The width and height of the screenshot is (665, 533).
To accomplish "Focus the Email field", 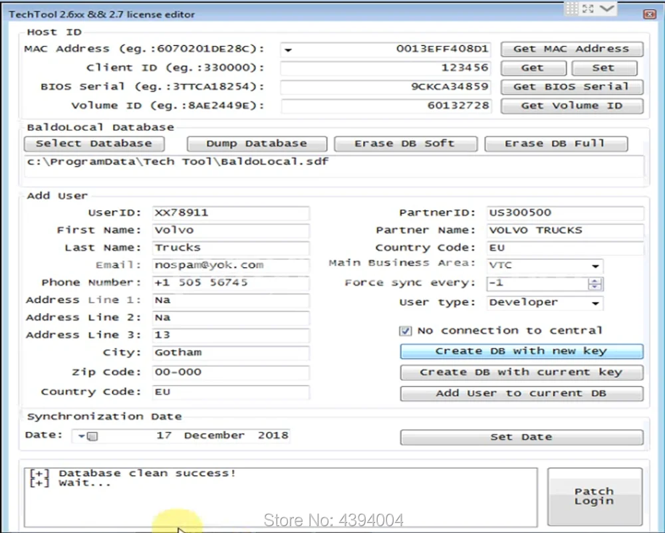I will [231, 265].
